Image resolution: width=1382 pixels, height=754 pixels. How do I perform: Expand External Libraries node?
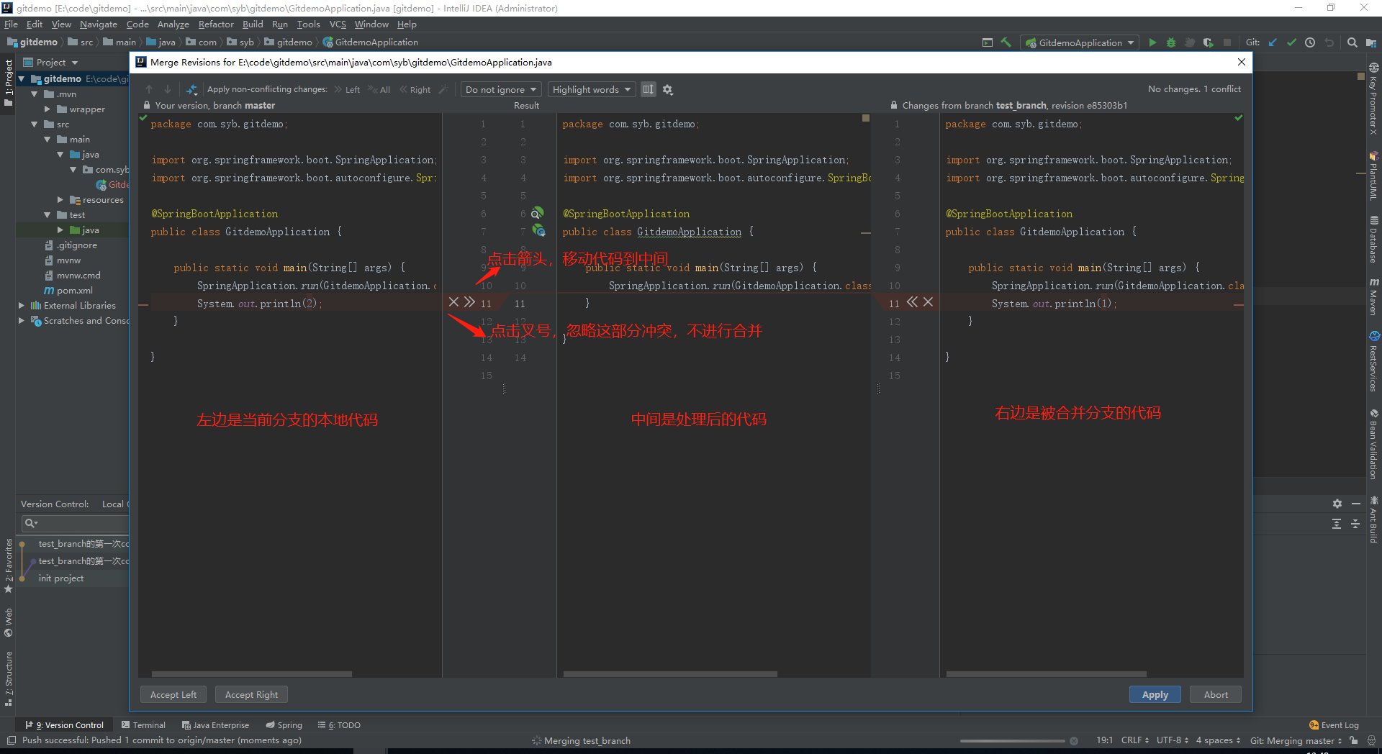22,306
